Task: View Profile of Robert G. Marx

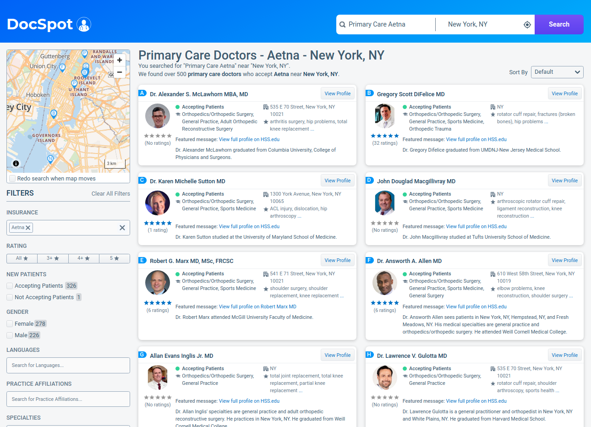Action: pyautogui.click(x=338, y=260)
